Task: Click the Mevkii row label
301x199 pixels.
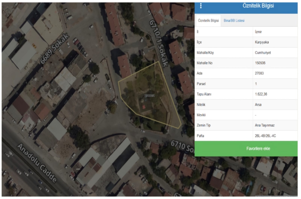Action: tap(201, 115)
